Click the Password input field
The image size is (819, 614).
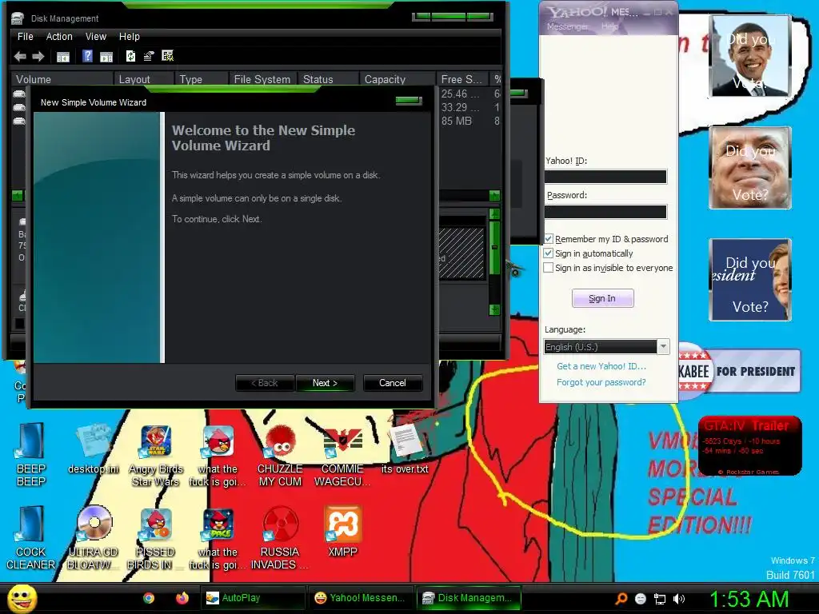(x=605, y=211)
